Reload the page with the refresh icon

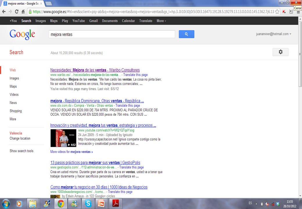pos(17,12)
